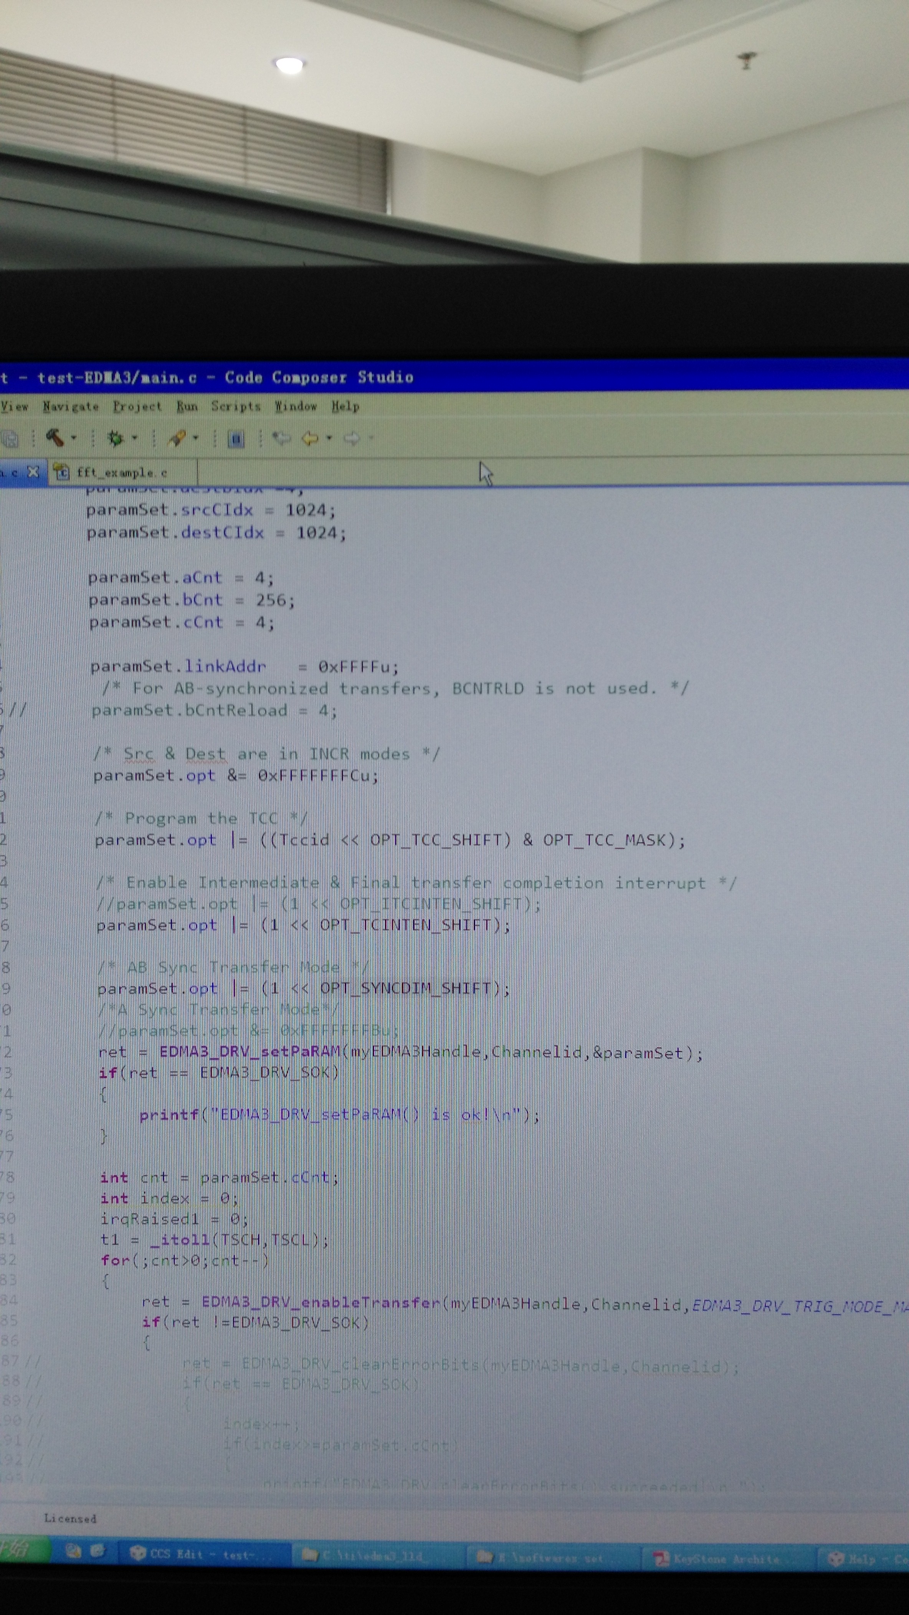Open the Run menu
The width and height of the screenshot is (909, 1615).
pos(187,406)
